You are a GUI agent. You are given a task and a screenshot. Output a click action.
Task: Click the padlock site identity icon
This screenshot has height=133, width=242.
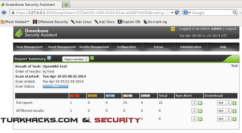[x=13, y=13]
